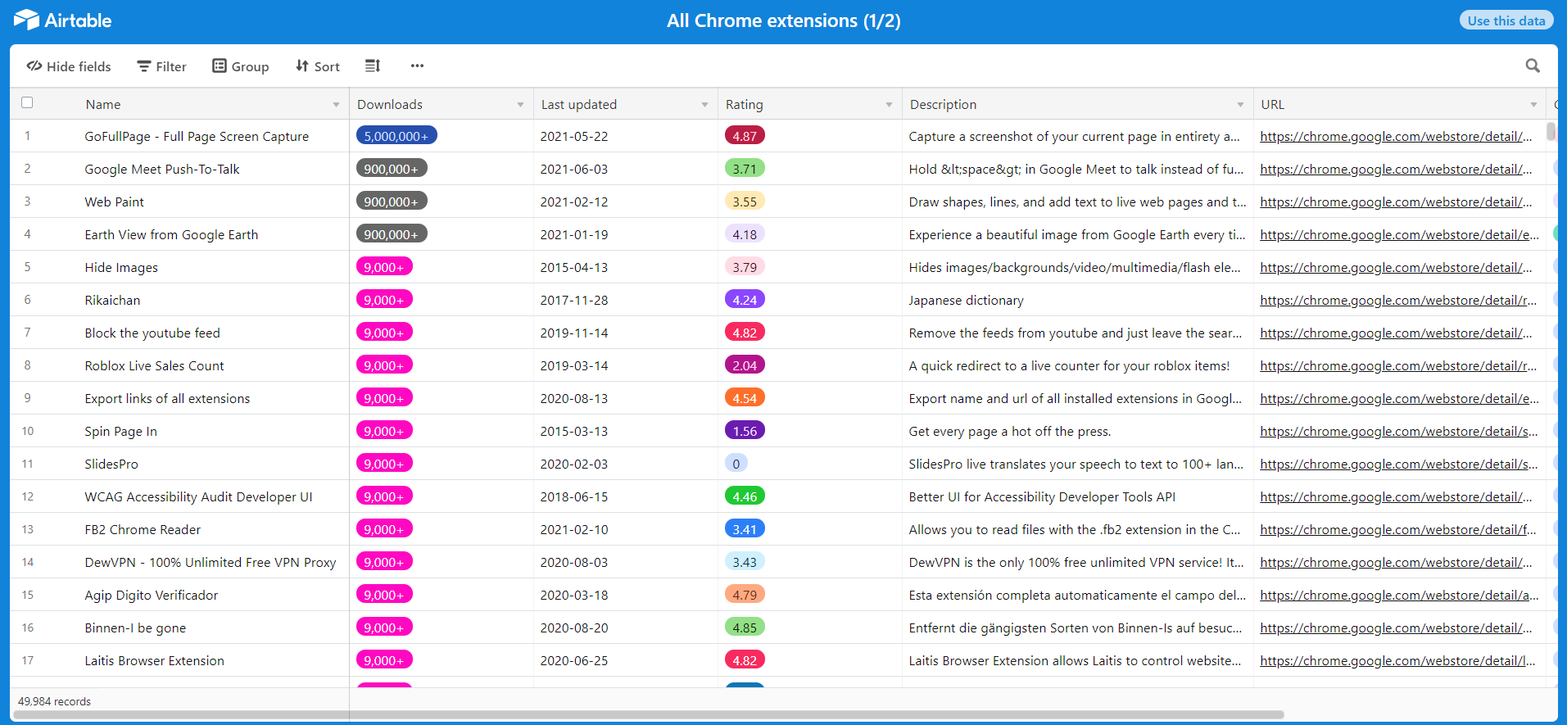Click the 'Better UI for Accessibility Developer Tools API' description
This screenshot has width=1567, height=725.
click(x=1042, y=496)
